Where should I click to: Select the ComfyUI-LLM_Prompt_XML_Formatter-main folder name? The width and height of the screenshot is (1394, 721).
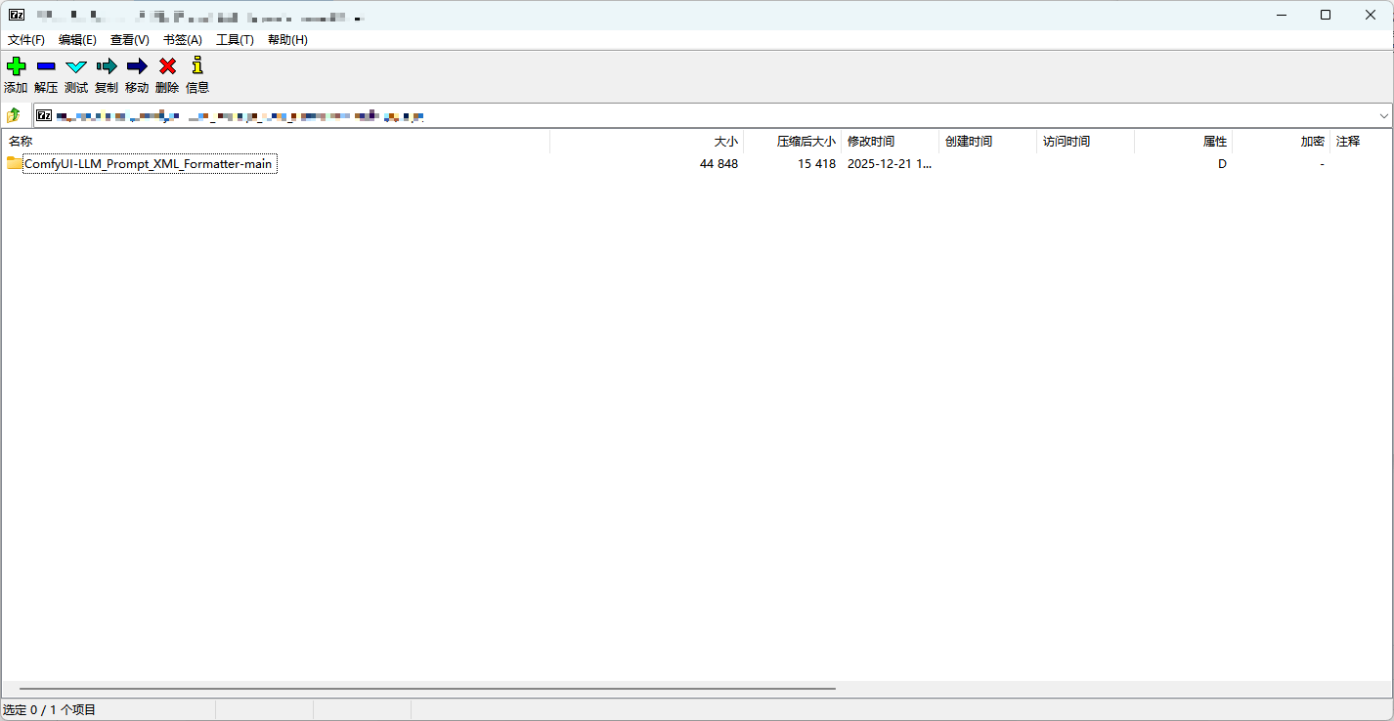point(149,164)
